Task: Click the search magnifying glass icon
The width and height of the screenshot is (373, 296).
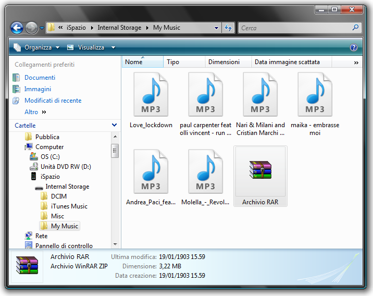Action: (356, 28)
